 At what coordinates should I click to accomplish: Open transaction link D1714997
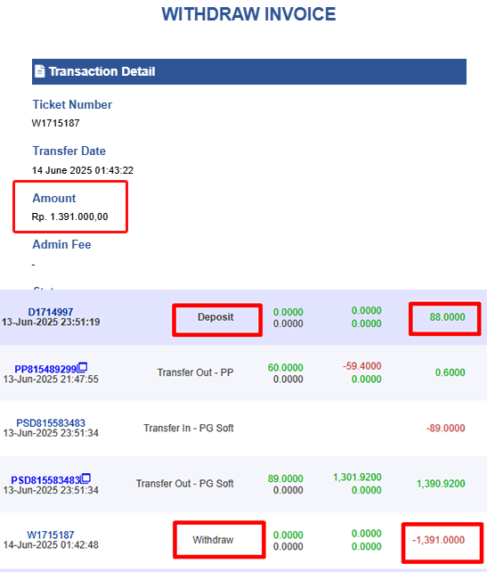[x=51, y=312]
